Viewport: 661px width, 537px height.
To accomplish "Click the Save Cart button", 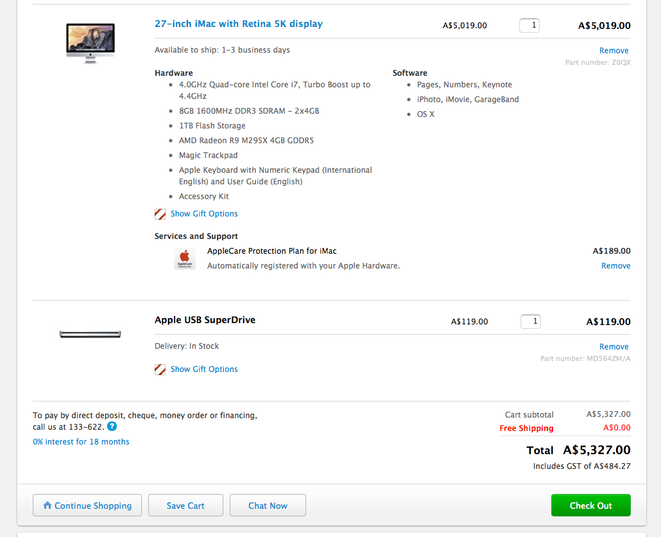I will click(185, 506).
